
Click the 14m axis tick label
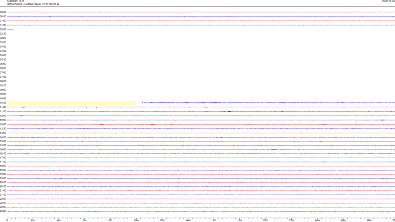[x=188, y=220]
